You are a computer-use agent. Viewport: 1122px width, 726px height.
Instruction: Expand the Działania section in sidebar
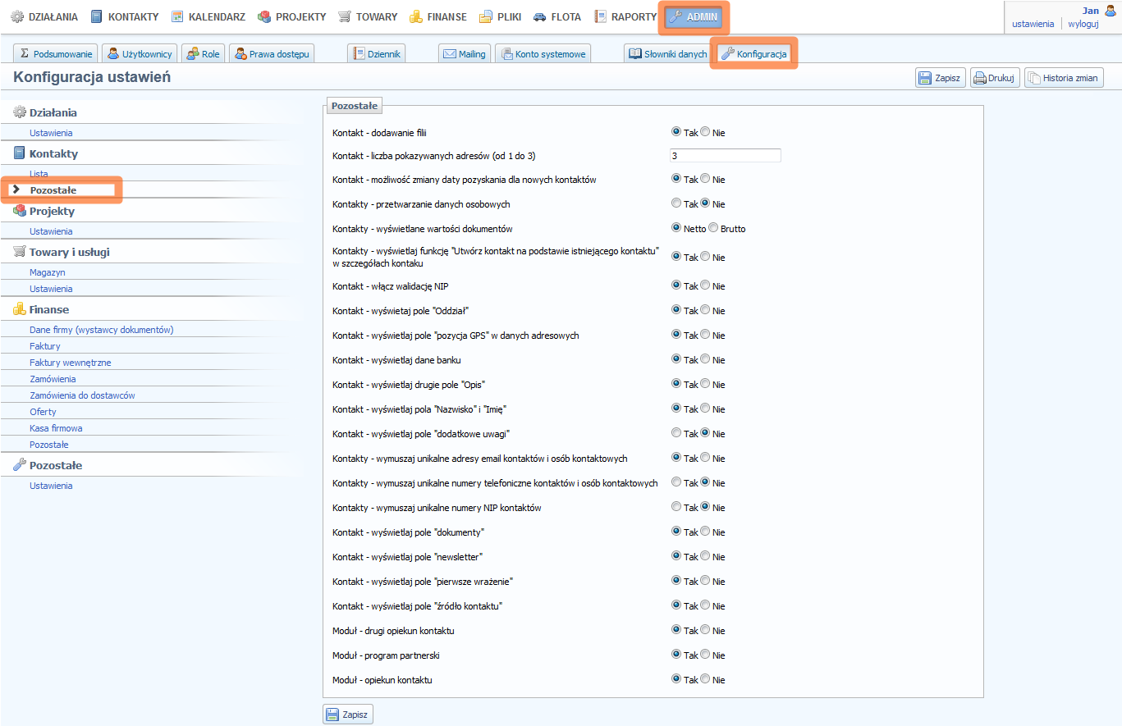click(x=53, y=112)
